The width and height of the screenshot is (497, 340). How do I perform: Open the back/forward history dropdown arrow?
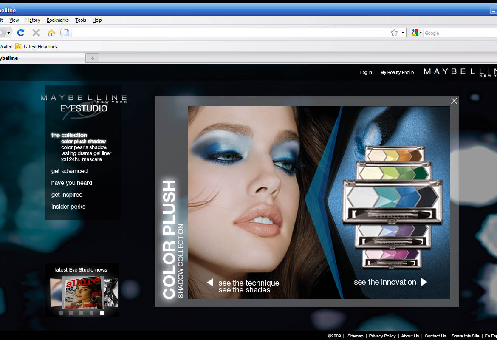coord(8,33)
